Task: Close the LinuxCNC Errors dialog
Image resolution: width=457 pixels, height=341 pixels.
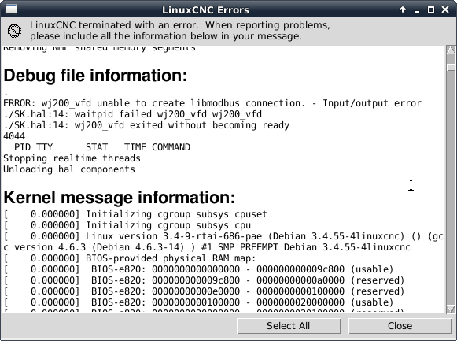Action: (400, 325)
